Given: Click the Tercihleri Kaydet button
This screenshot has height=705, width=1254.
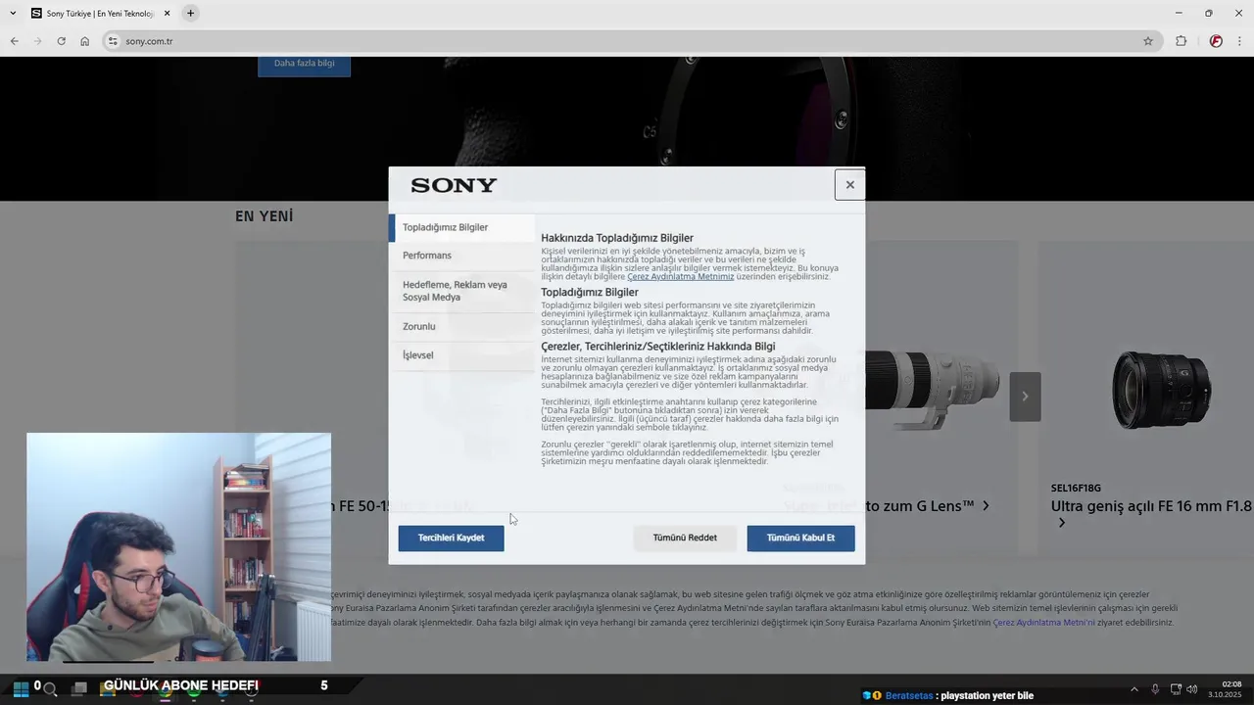Looking at the screenshot, I should [x=451, y=538].
